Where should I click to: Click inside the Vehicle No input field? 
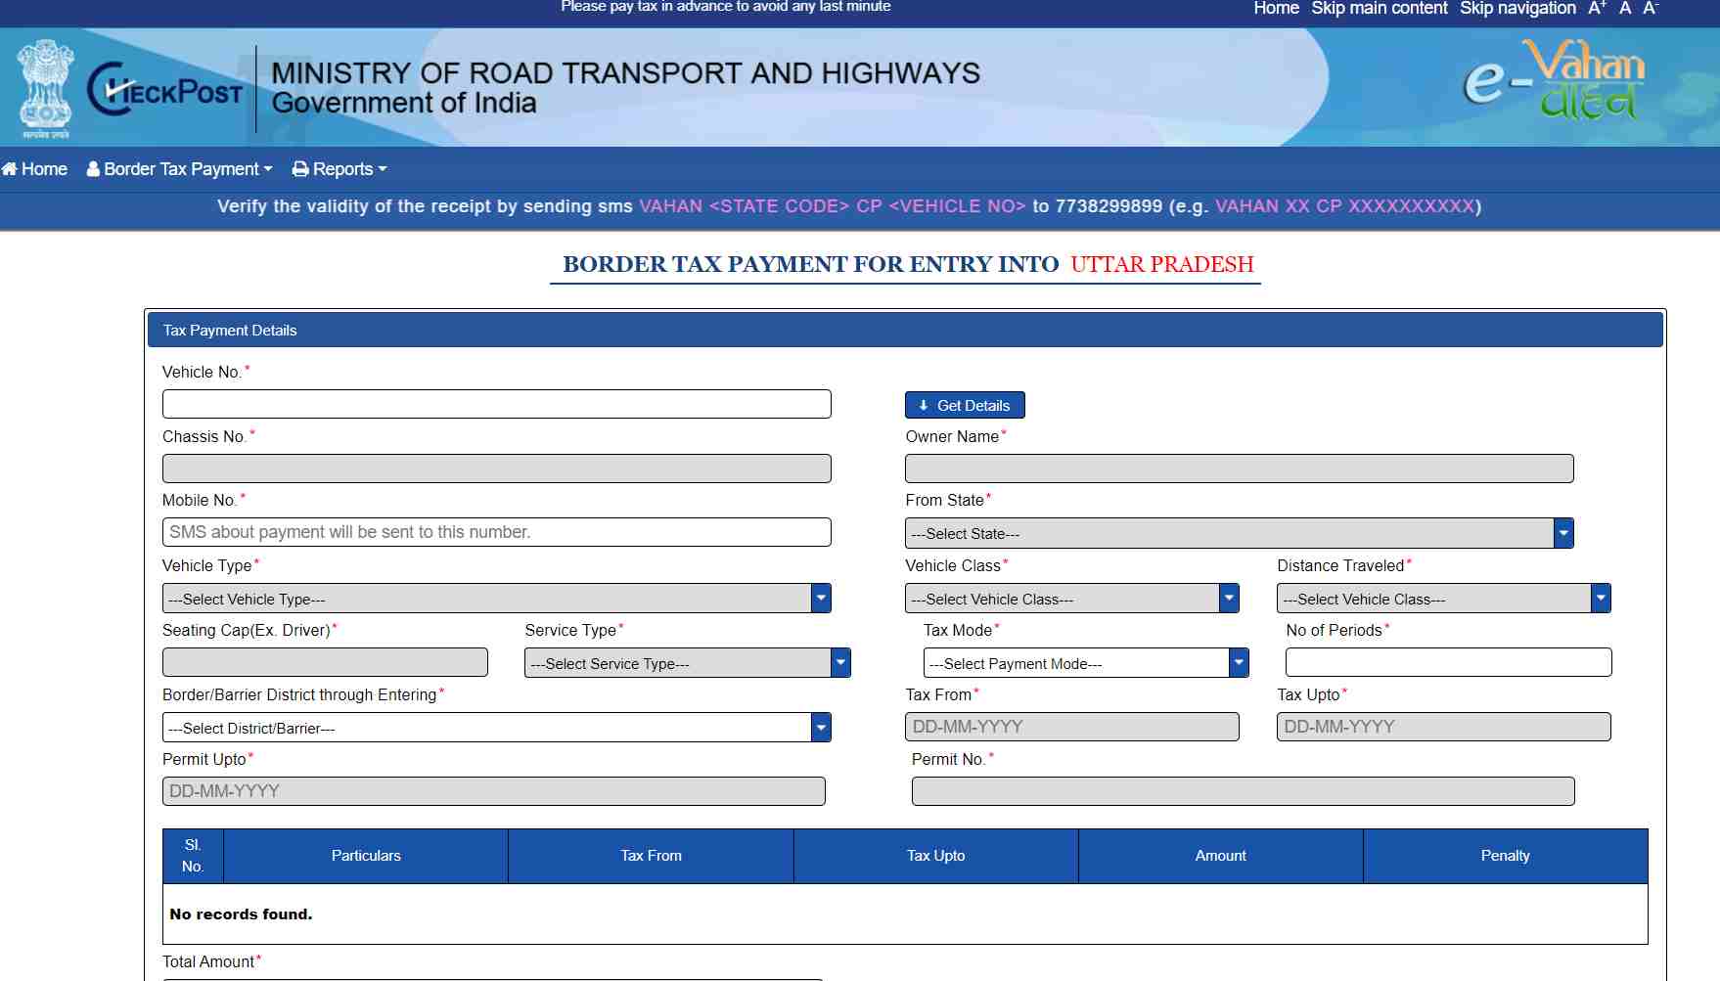point(496,404)
